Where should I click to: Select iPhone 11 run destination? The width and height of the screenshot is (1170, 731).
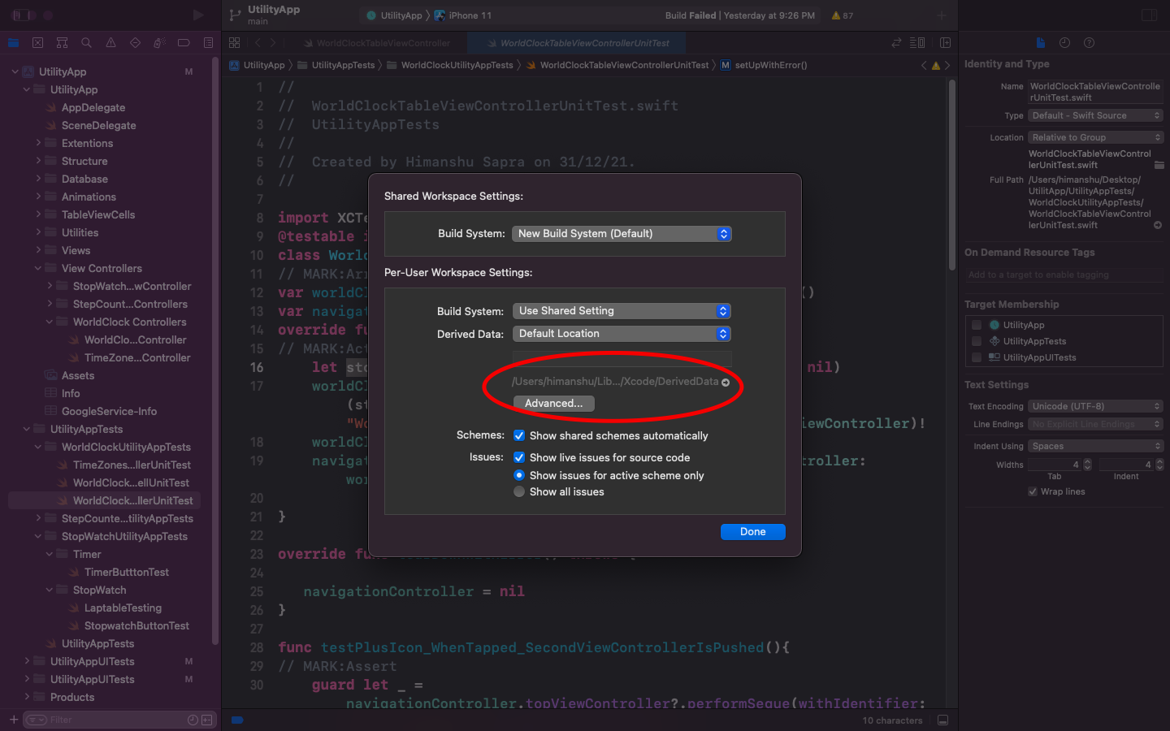pyautogui.click(x=463, y=15)
